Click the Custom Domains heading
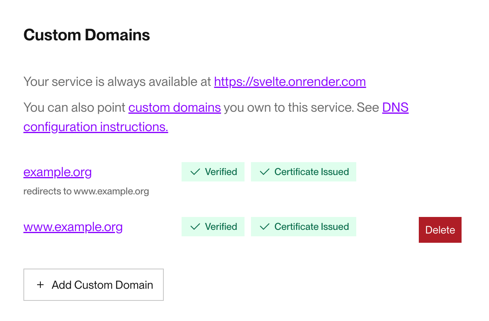The image size is (489, 321). 86,35
